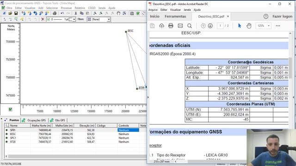Toggle the header checkbox left of the Nome column
The image size is (296, 166).
pos(7,125)
